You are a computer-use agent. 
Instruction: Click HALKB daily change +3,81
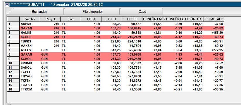point(157,33)
